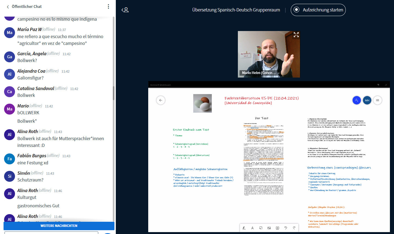Viewport: 394px width, 234px height.
Task: Insert image using whiteboard toolbar
Action: coord(269,228)
